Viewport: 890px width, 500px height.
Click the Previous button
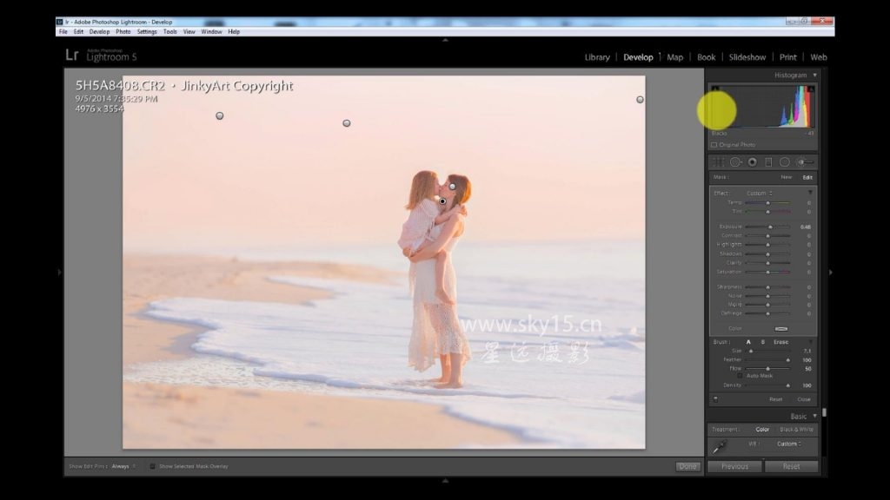[734, 466]
